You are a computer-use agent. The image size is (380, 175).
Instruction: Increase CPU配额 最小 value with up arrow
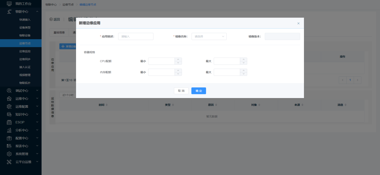point(178,60)
